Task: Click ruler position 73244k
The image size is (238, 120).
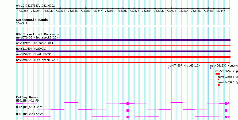Action: [x=220, y=11]
